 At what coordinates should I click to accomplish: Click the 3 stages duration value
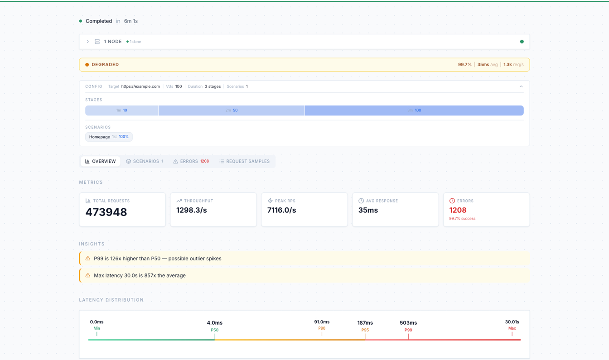213,86
